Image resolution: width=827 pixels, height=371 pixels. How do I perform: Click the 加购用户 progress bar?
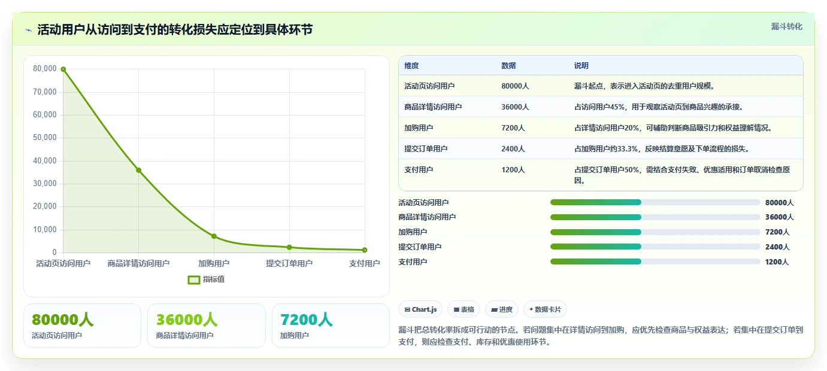[655, 232]
